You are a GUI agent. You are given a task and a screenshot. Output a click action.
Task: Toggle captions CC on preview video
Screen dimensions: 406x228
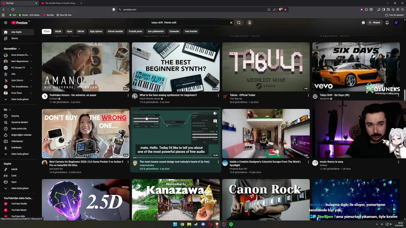(x=215, y=121)
